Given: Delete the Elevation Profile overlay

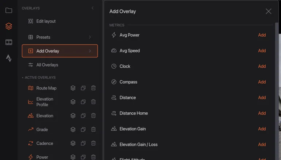Looking at the screenshot, I should click(x=93, y=102).
